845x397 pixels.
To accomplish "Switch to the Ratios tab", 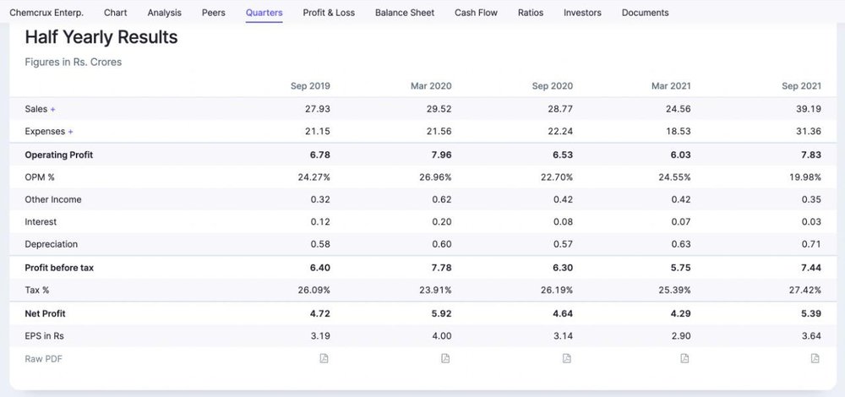I will tap(531, 13).
